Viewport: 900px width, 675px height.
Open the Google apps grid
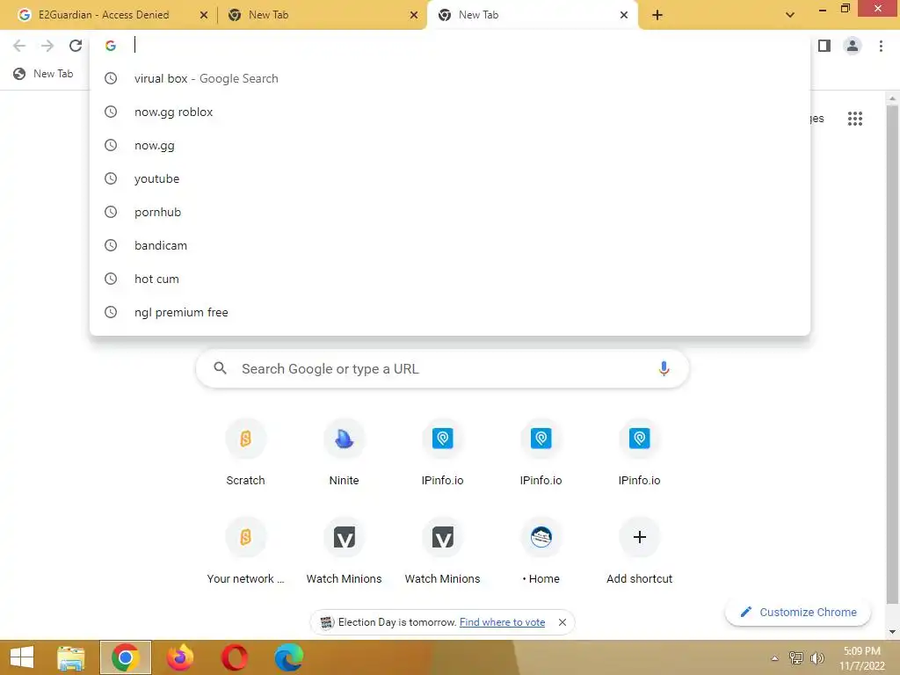pyautogui.click(x=855, y=119)
